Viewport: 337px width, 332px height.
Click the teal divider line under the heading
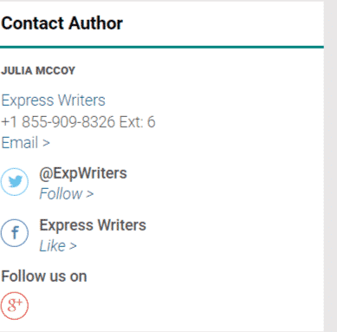tap(162, 47)
